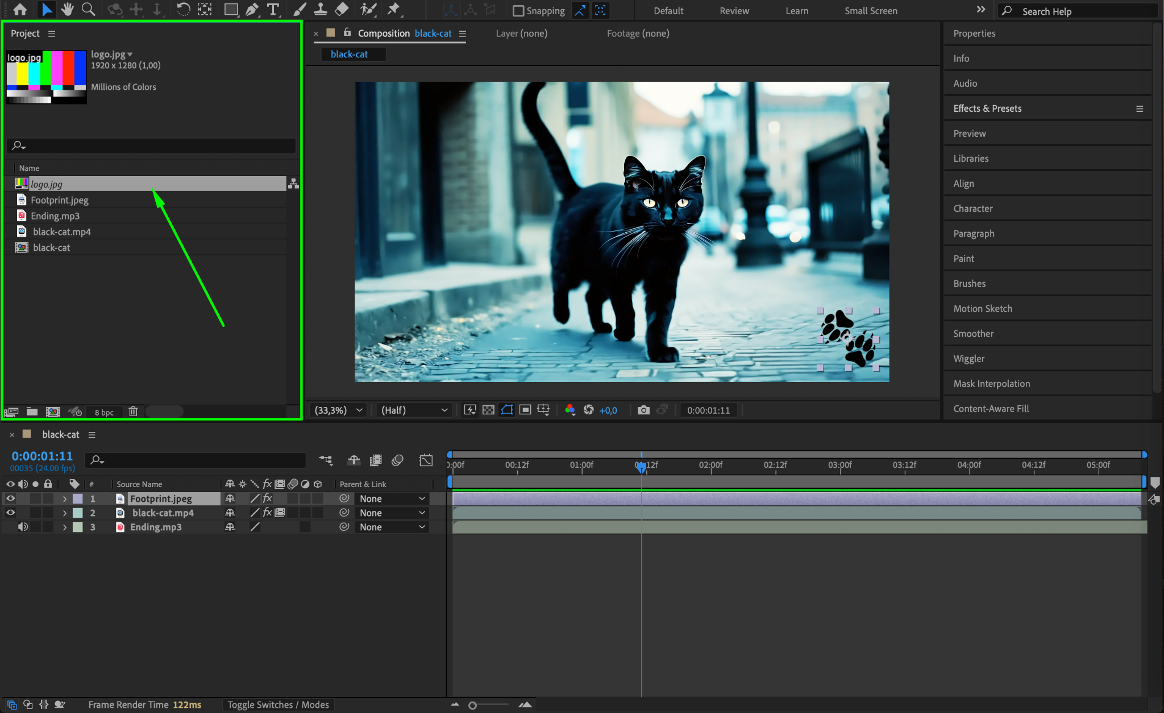This screenshot has height=713, width=1164.
Task: Enable the Snapping checkbox
Action: point(518,11)
